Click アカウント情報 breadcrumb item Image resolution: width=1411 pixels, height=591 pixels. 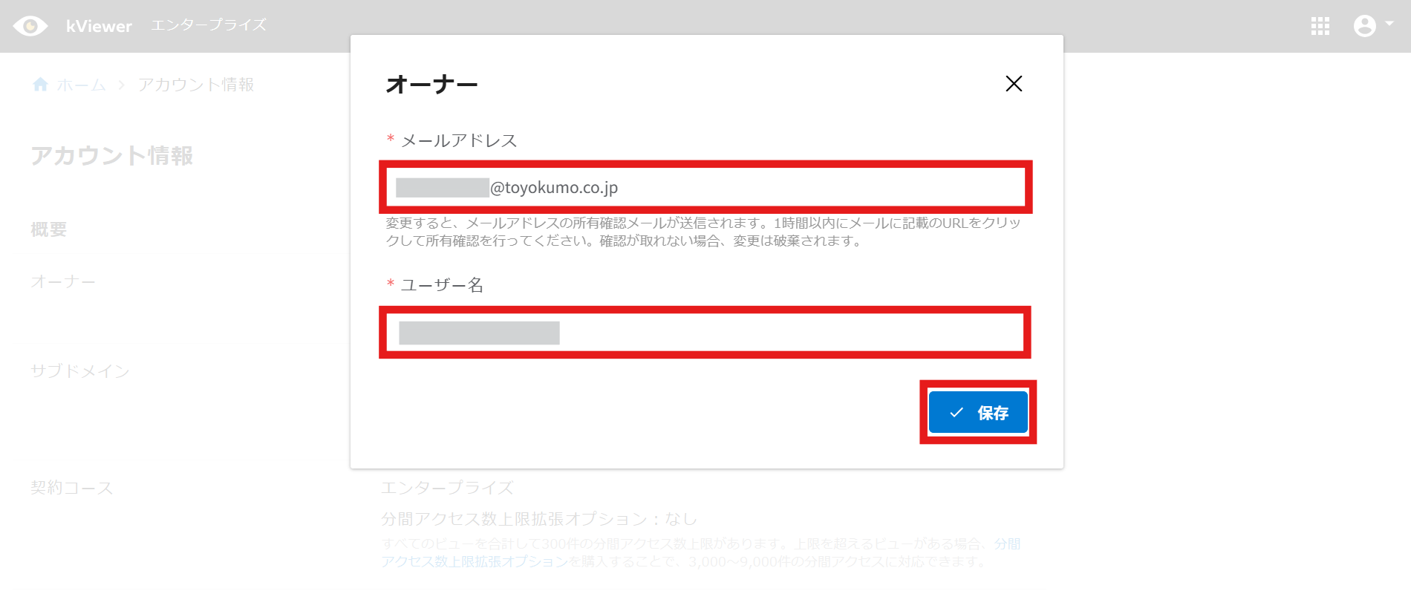click(196, 85)
